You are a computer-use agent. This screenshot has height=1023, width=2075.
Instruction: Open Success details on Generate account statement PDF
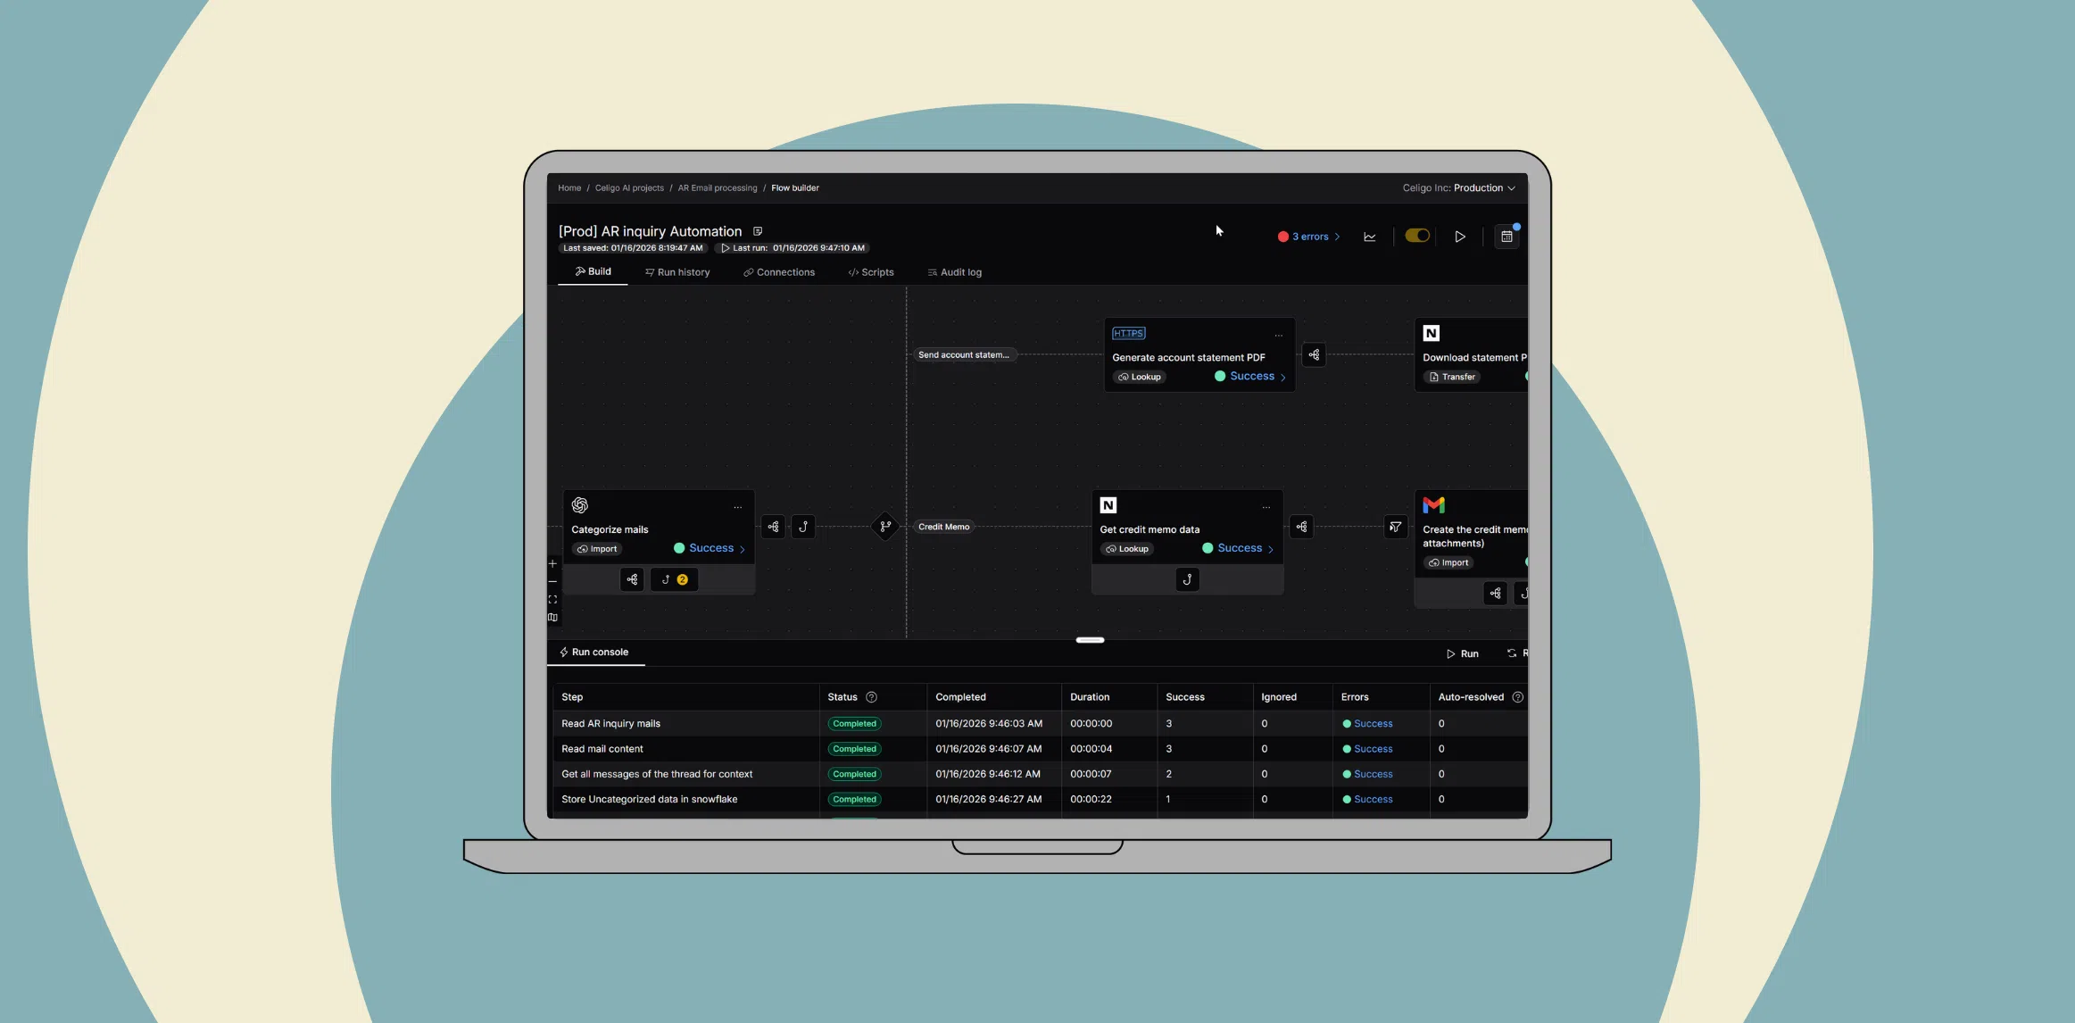coord(1251,376)
